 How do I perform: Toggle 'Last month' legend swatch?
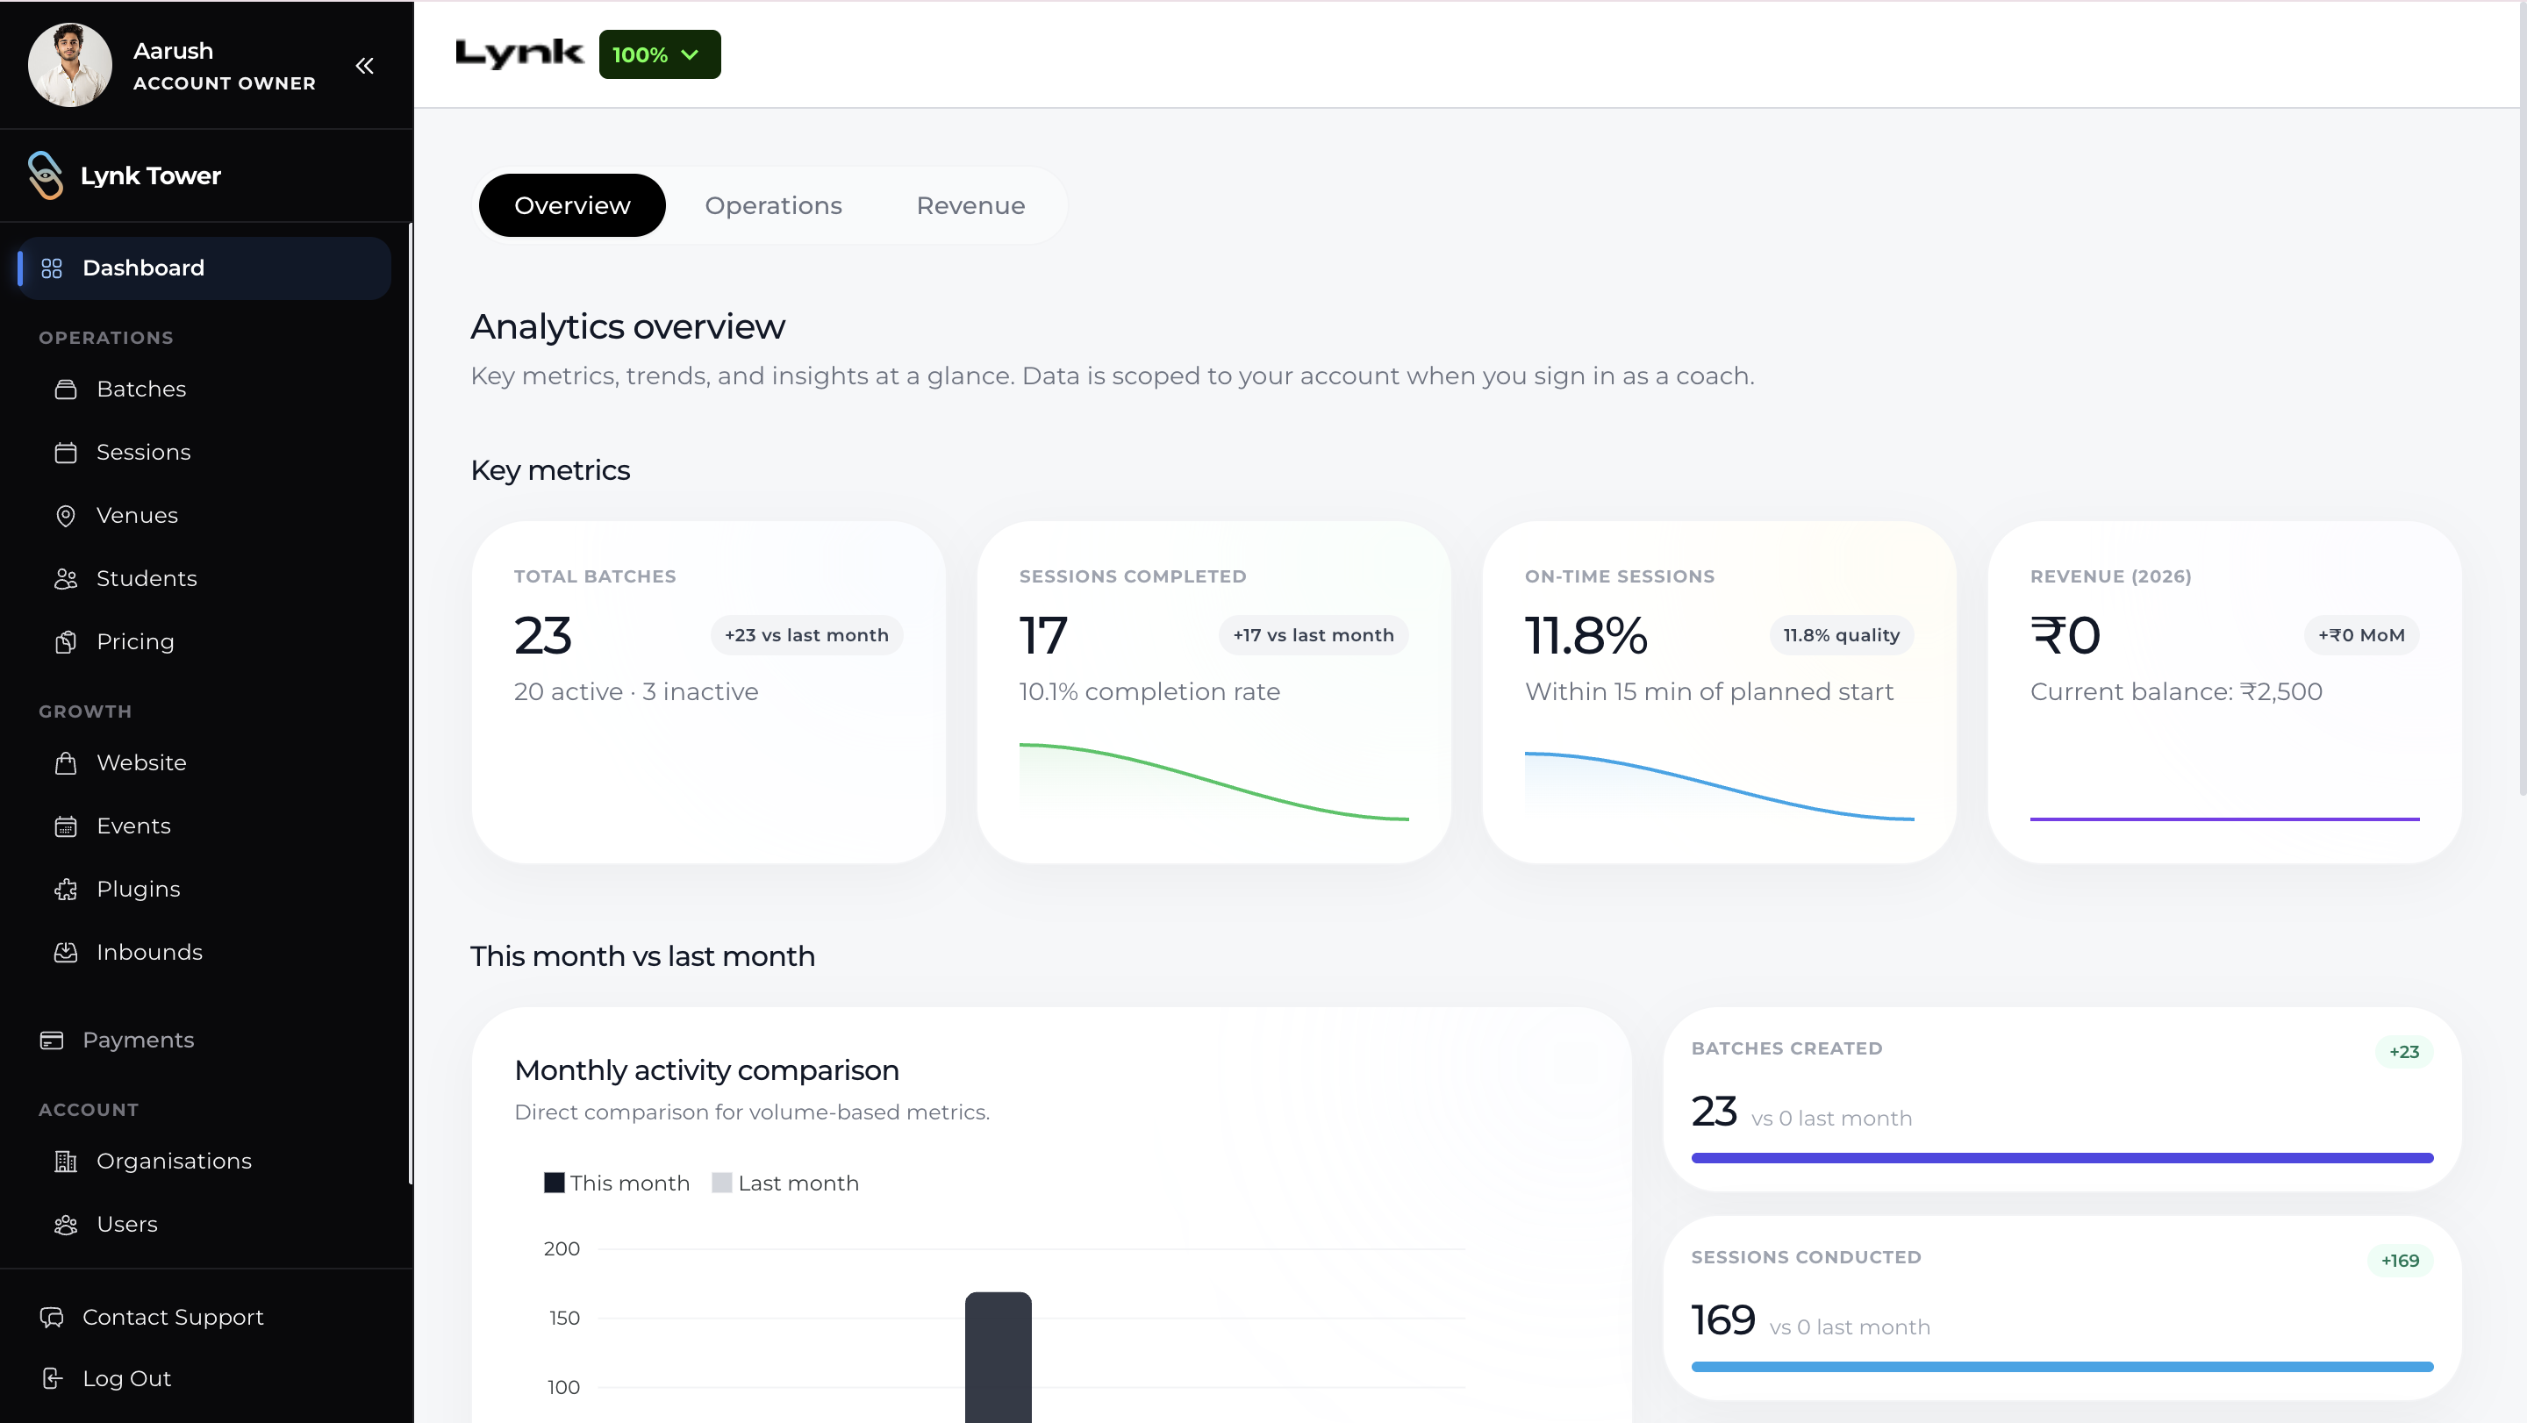click(722, 1183)
